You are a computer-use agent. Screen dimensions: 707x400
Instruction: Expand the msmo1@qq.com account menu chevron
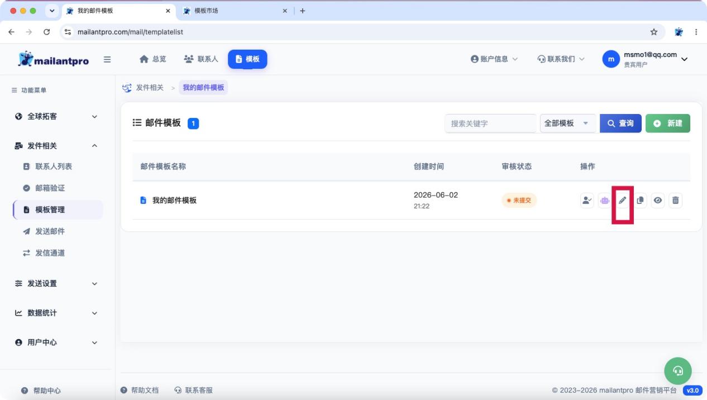[x=685, y=59]
